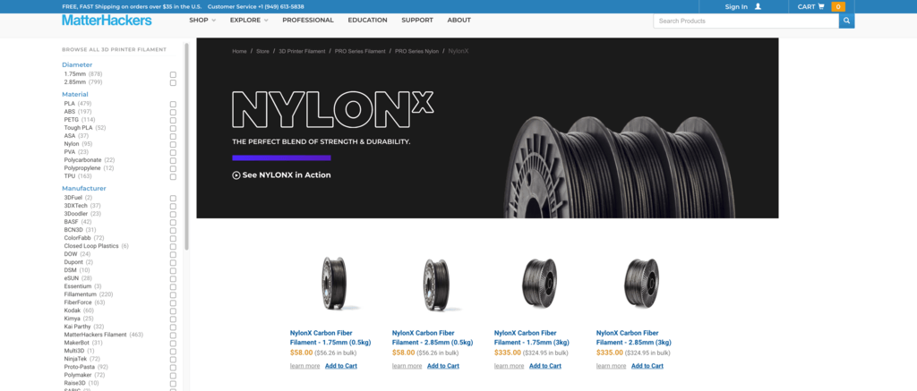Image resolution: width=917 pixels, height=391 pixels.
Task: Click the play icon for NylonX in Action
Action: (236, 174)
